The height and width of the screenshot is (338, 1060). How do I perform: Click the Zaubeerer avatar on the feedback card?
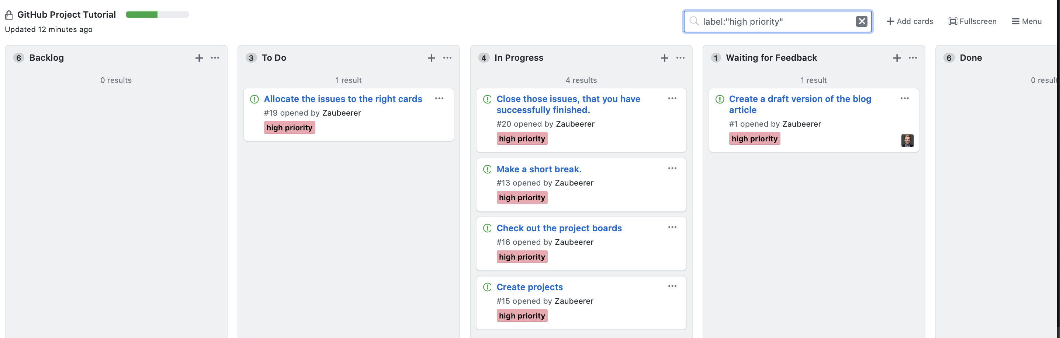click(x=907, y=140)
